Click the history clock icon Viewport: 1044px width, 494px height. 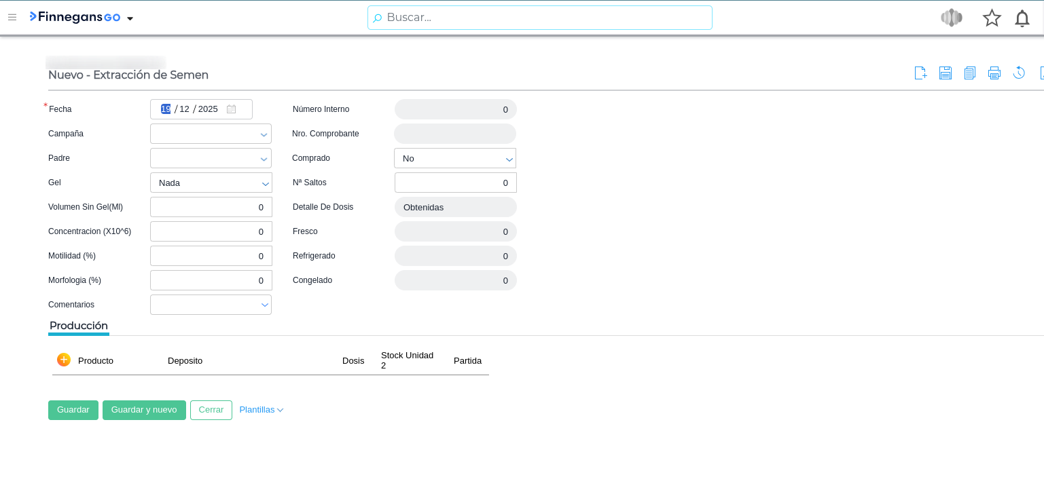(1019, 73)
